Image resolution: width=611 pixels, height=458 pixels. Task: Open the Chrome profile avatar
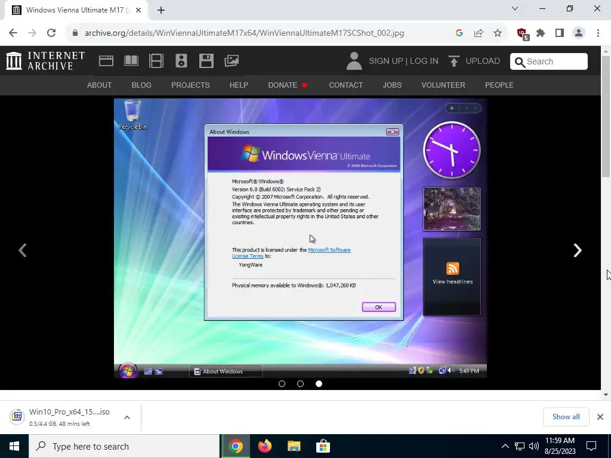point(579,33)
